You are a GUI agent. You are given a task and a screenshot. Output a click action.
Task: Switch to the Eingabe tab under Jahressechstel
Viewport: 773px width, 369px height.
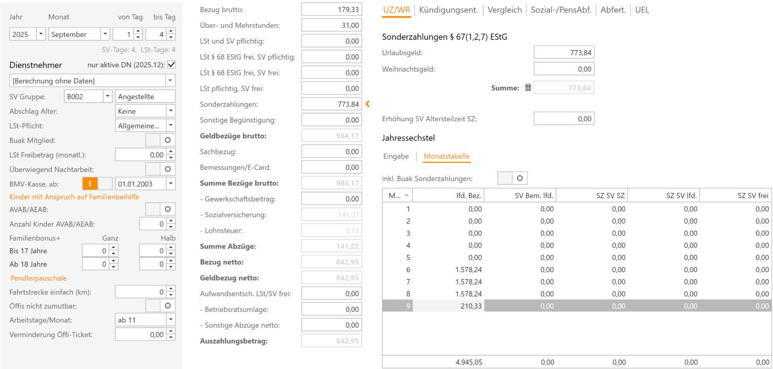[x=396, y=156]
